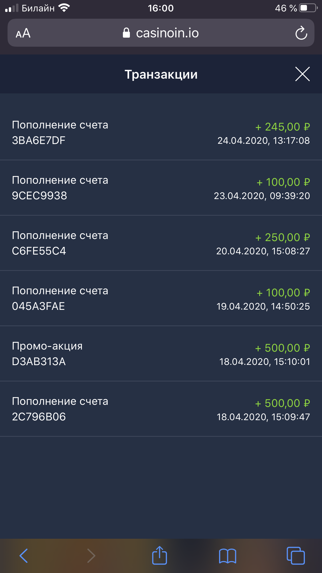Open Safari bookmarks
This screenshot has height=573, width=322.
227,556
